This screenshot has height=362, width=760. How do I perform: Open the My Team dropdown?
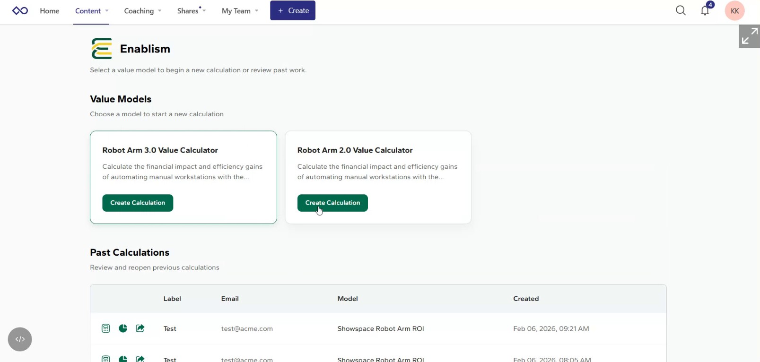coord(240,11)
